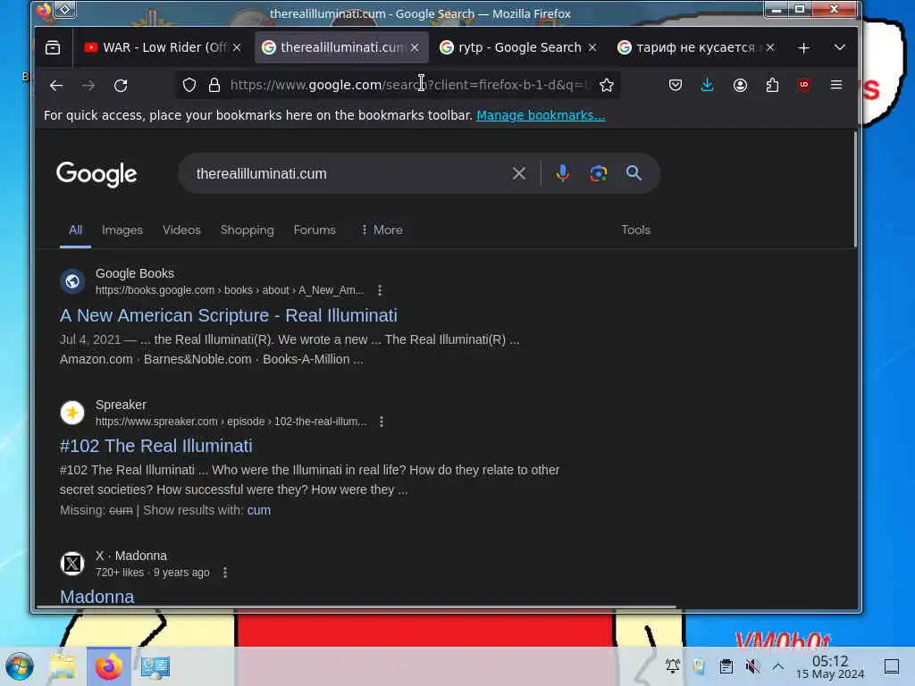This screenshot has height=686, width=915.
Task: Click the Google Books site favicon
Action: [x=72, y=281]
